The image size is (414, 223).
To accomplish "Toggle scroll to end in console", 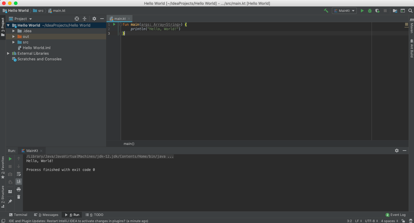I will click(19, 182).
